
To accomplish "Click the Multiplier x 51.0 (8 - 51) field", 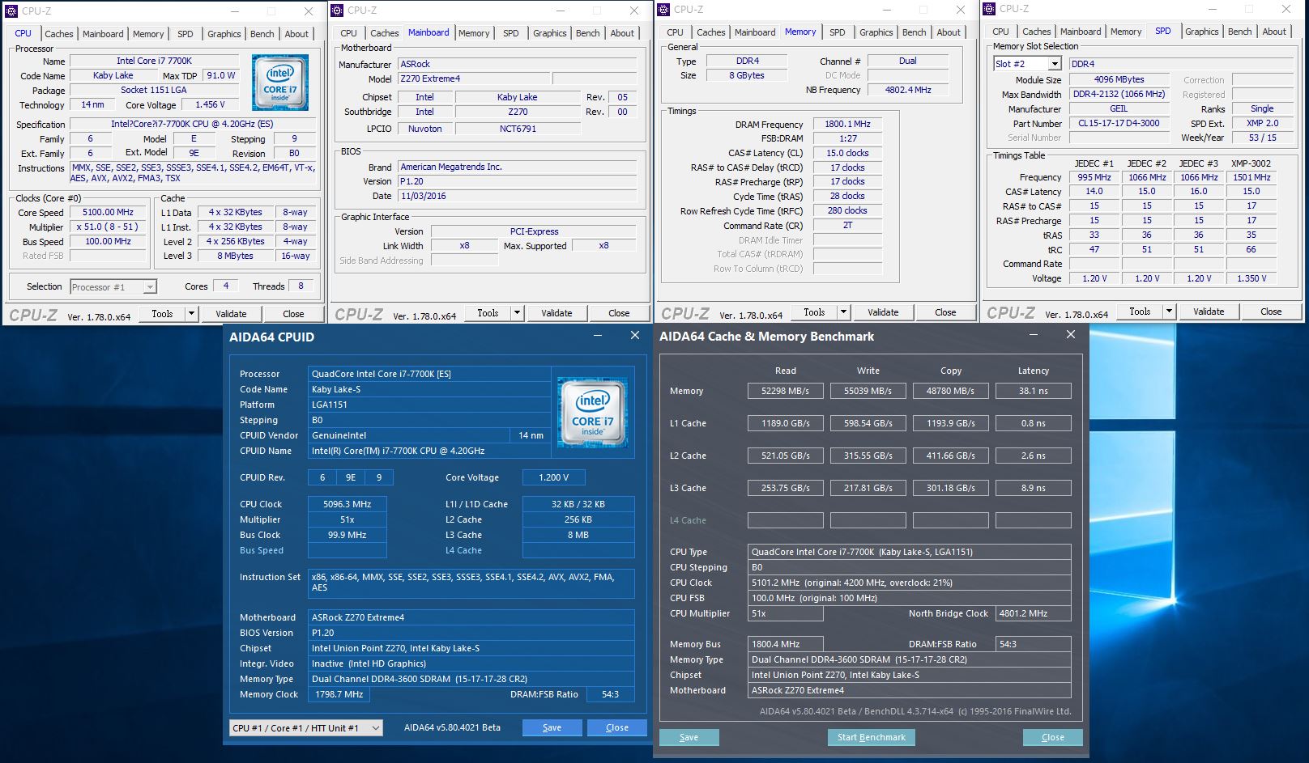I will pos(108,227).
